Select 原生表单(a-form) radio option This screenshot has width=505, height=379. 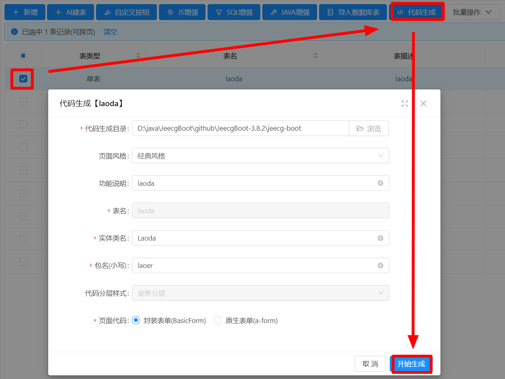click(x=218, y=320)
